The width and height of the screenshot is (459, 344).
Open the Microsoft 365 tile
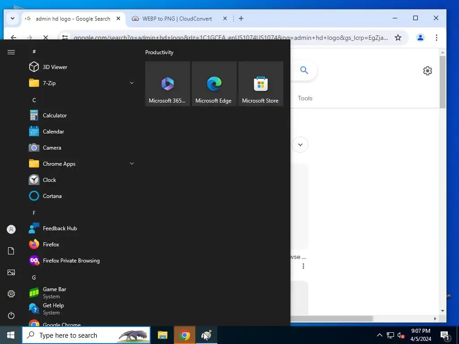[168, 84]
